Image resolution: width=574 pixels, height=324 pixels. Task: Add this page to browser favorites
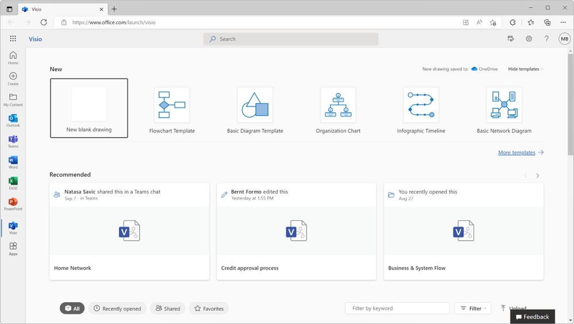493,22
